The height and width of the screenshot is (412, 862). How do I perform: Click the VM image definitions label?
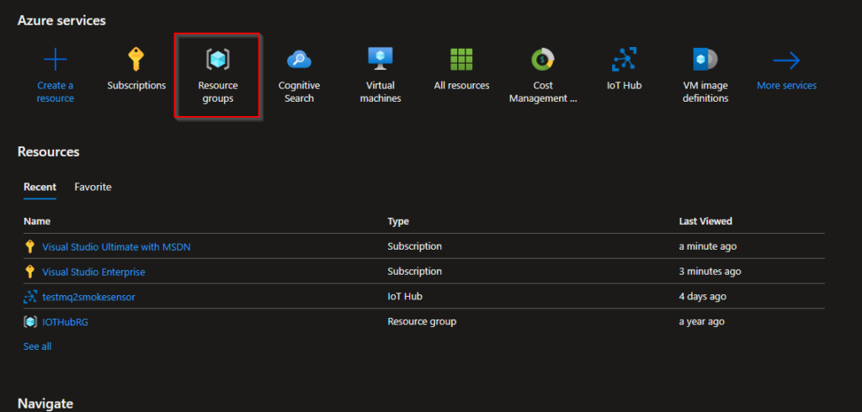705,92
